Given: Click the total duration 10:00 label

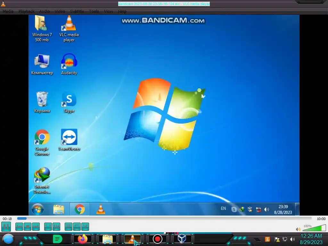Looking at the screenshot, I should pos(321,219).
